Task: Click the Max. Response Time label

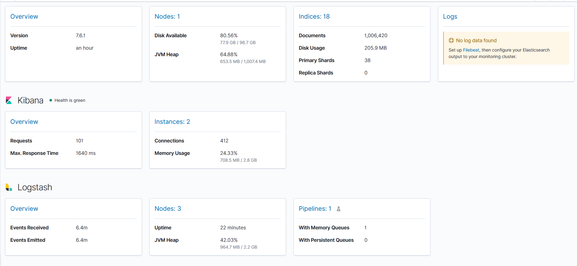Action: pyautogui.click(x=34, y=153)
